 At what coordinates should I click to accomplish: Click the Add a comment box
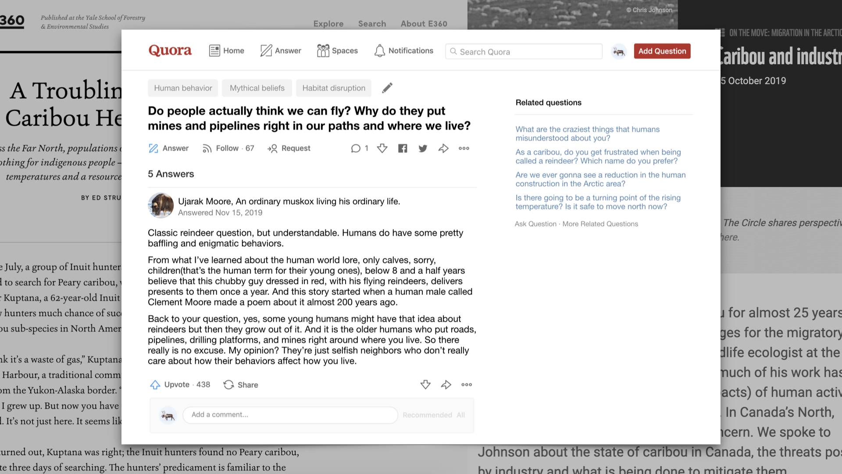(290, 415)
